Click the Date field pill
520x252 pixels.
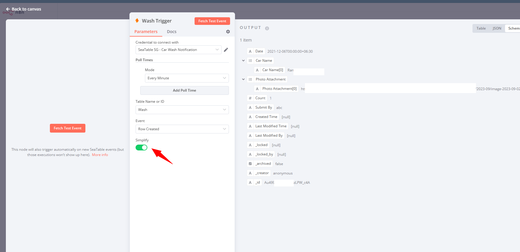256,51
